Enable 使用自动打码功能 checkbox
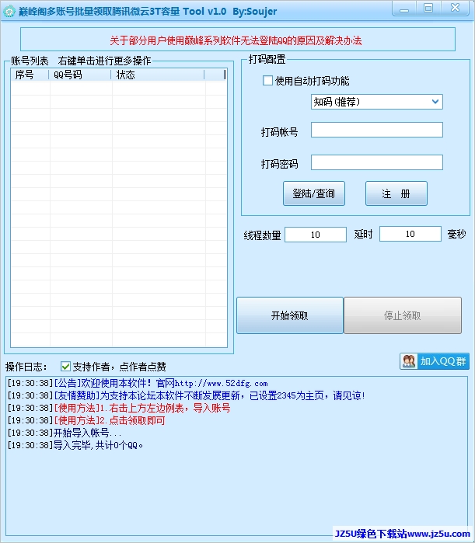This screenshot has width=475, height=543. click(x=267, y=81)
